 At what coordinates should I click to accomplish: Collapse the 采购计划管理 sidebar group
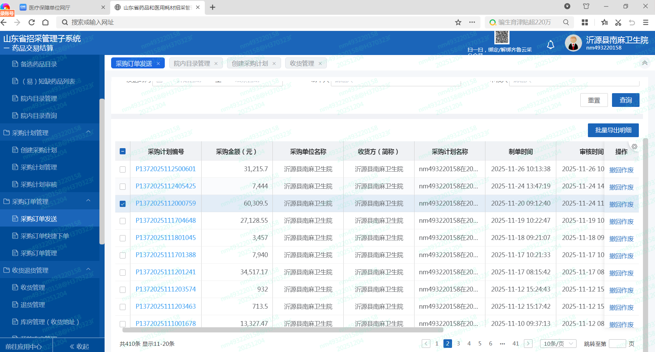point(88,132)
